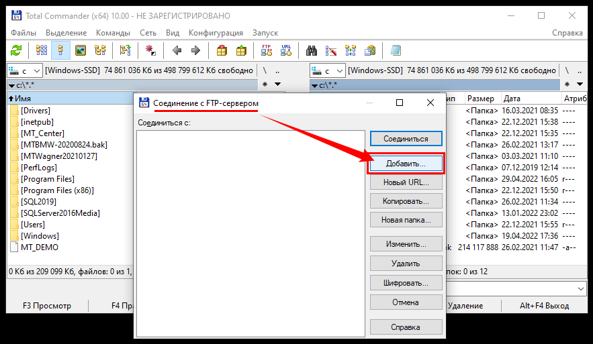Click the Добавить... button

tap(406, 164)
